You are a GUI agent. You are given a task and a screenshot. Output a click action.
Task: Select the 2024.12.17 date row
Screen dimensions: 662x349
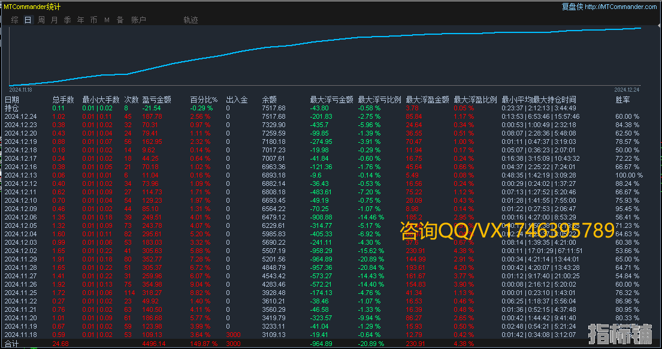pos(21,158)
